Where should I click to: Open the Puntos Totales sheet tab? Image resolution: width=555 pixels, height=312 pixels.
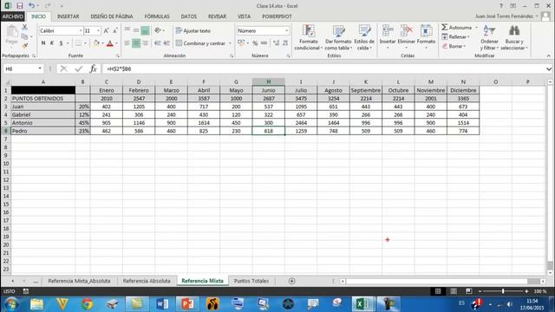point(251,281)
